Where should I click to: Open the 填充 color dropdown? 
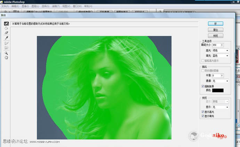click(x=220, y=55)
